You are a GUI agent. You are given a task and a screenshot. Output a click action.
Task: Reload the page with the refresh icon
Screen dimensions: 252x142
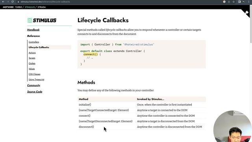click(x=13, y=2)
